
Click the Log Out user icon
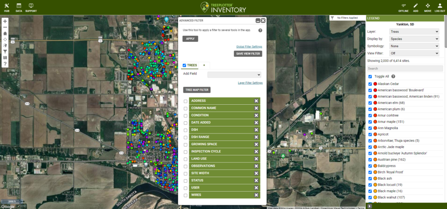[x=440, y=7]
